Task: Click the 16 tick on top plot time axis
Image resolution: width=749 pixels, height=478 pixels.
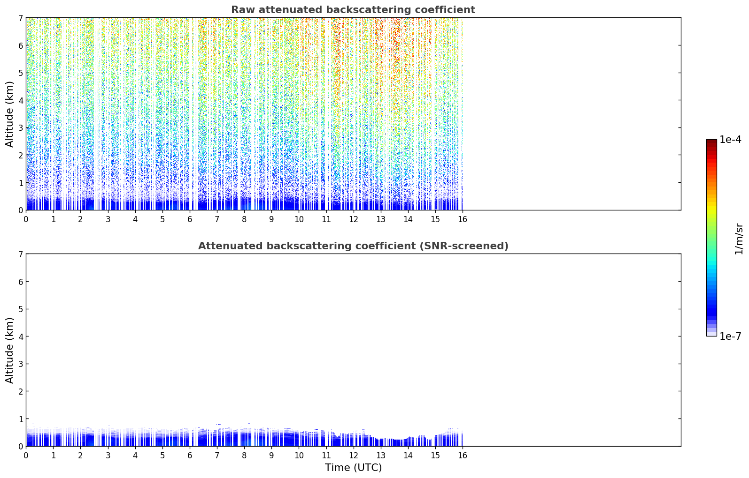Action: (x=463, y=219)
